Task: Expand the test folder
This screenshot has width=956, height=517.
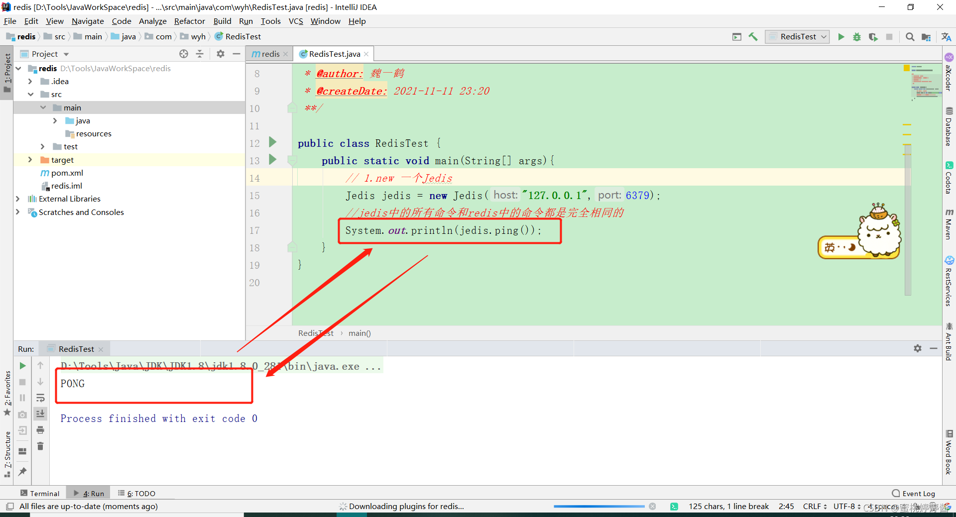Action: (43, 146)
